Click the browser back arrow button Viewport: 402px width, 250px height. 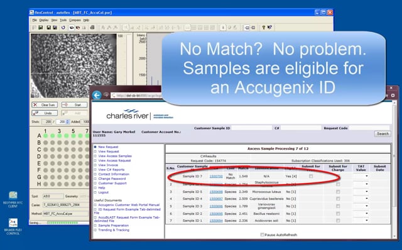pos(97,96)
